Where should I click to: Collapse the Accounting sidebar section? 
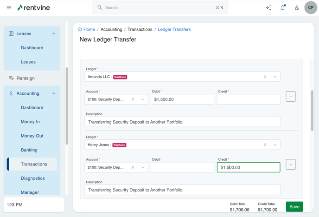54,93
